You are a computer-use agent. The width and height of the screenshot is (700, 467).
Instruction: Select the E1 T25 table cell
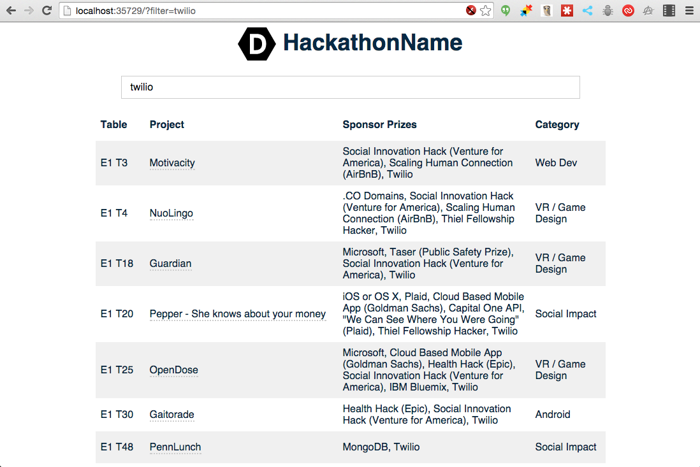point(117,370)
